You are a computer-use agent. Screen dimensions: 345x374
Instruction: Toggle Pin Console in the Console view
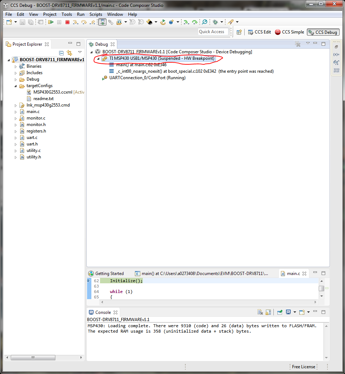coord(280,312)
